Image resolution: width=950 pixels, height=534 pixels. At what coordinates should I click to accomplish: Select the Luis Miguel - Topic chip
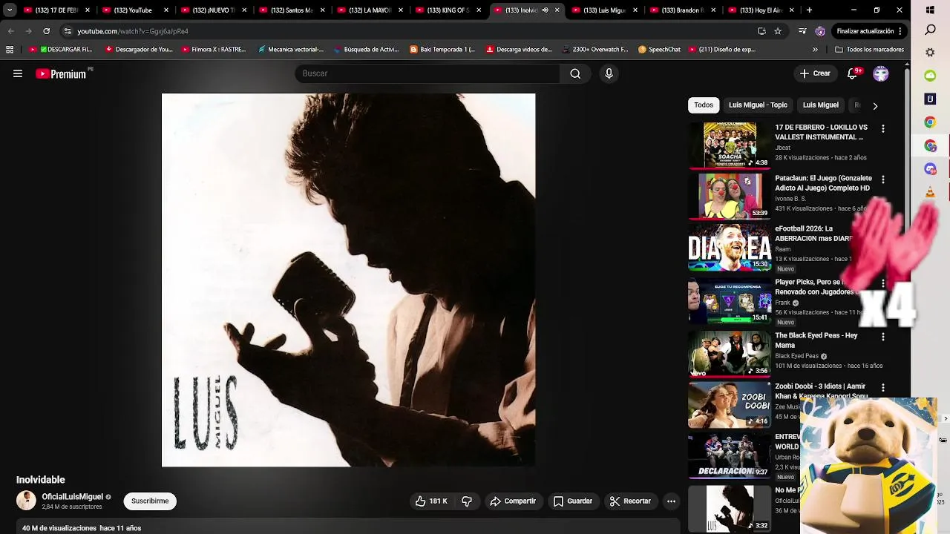758,105
